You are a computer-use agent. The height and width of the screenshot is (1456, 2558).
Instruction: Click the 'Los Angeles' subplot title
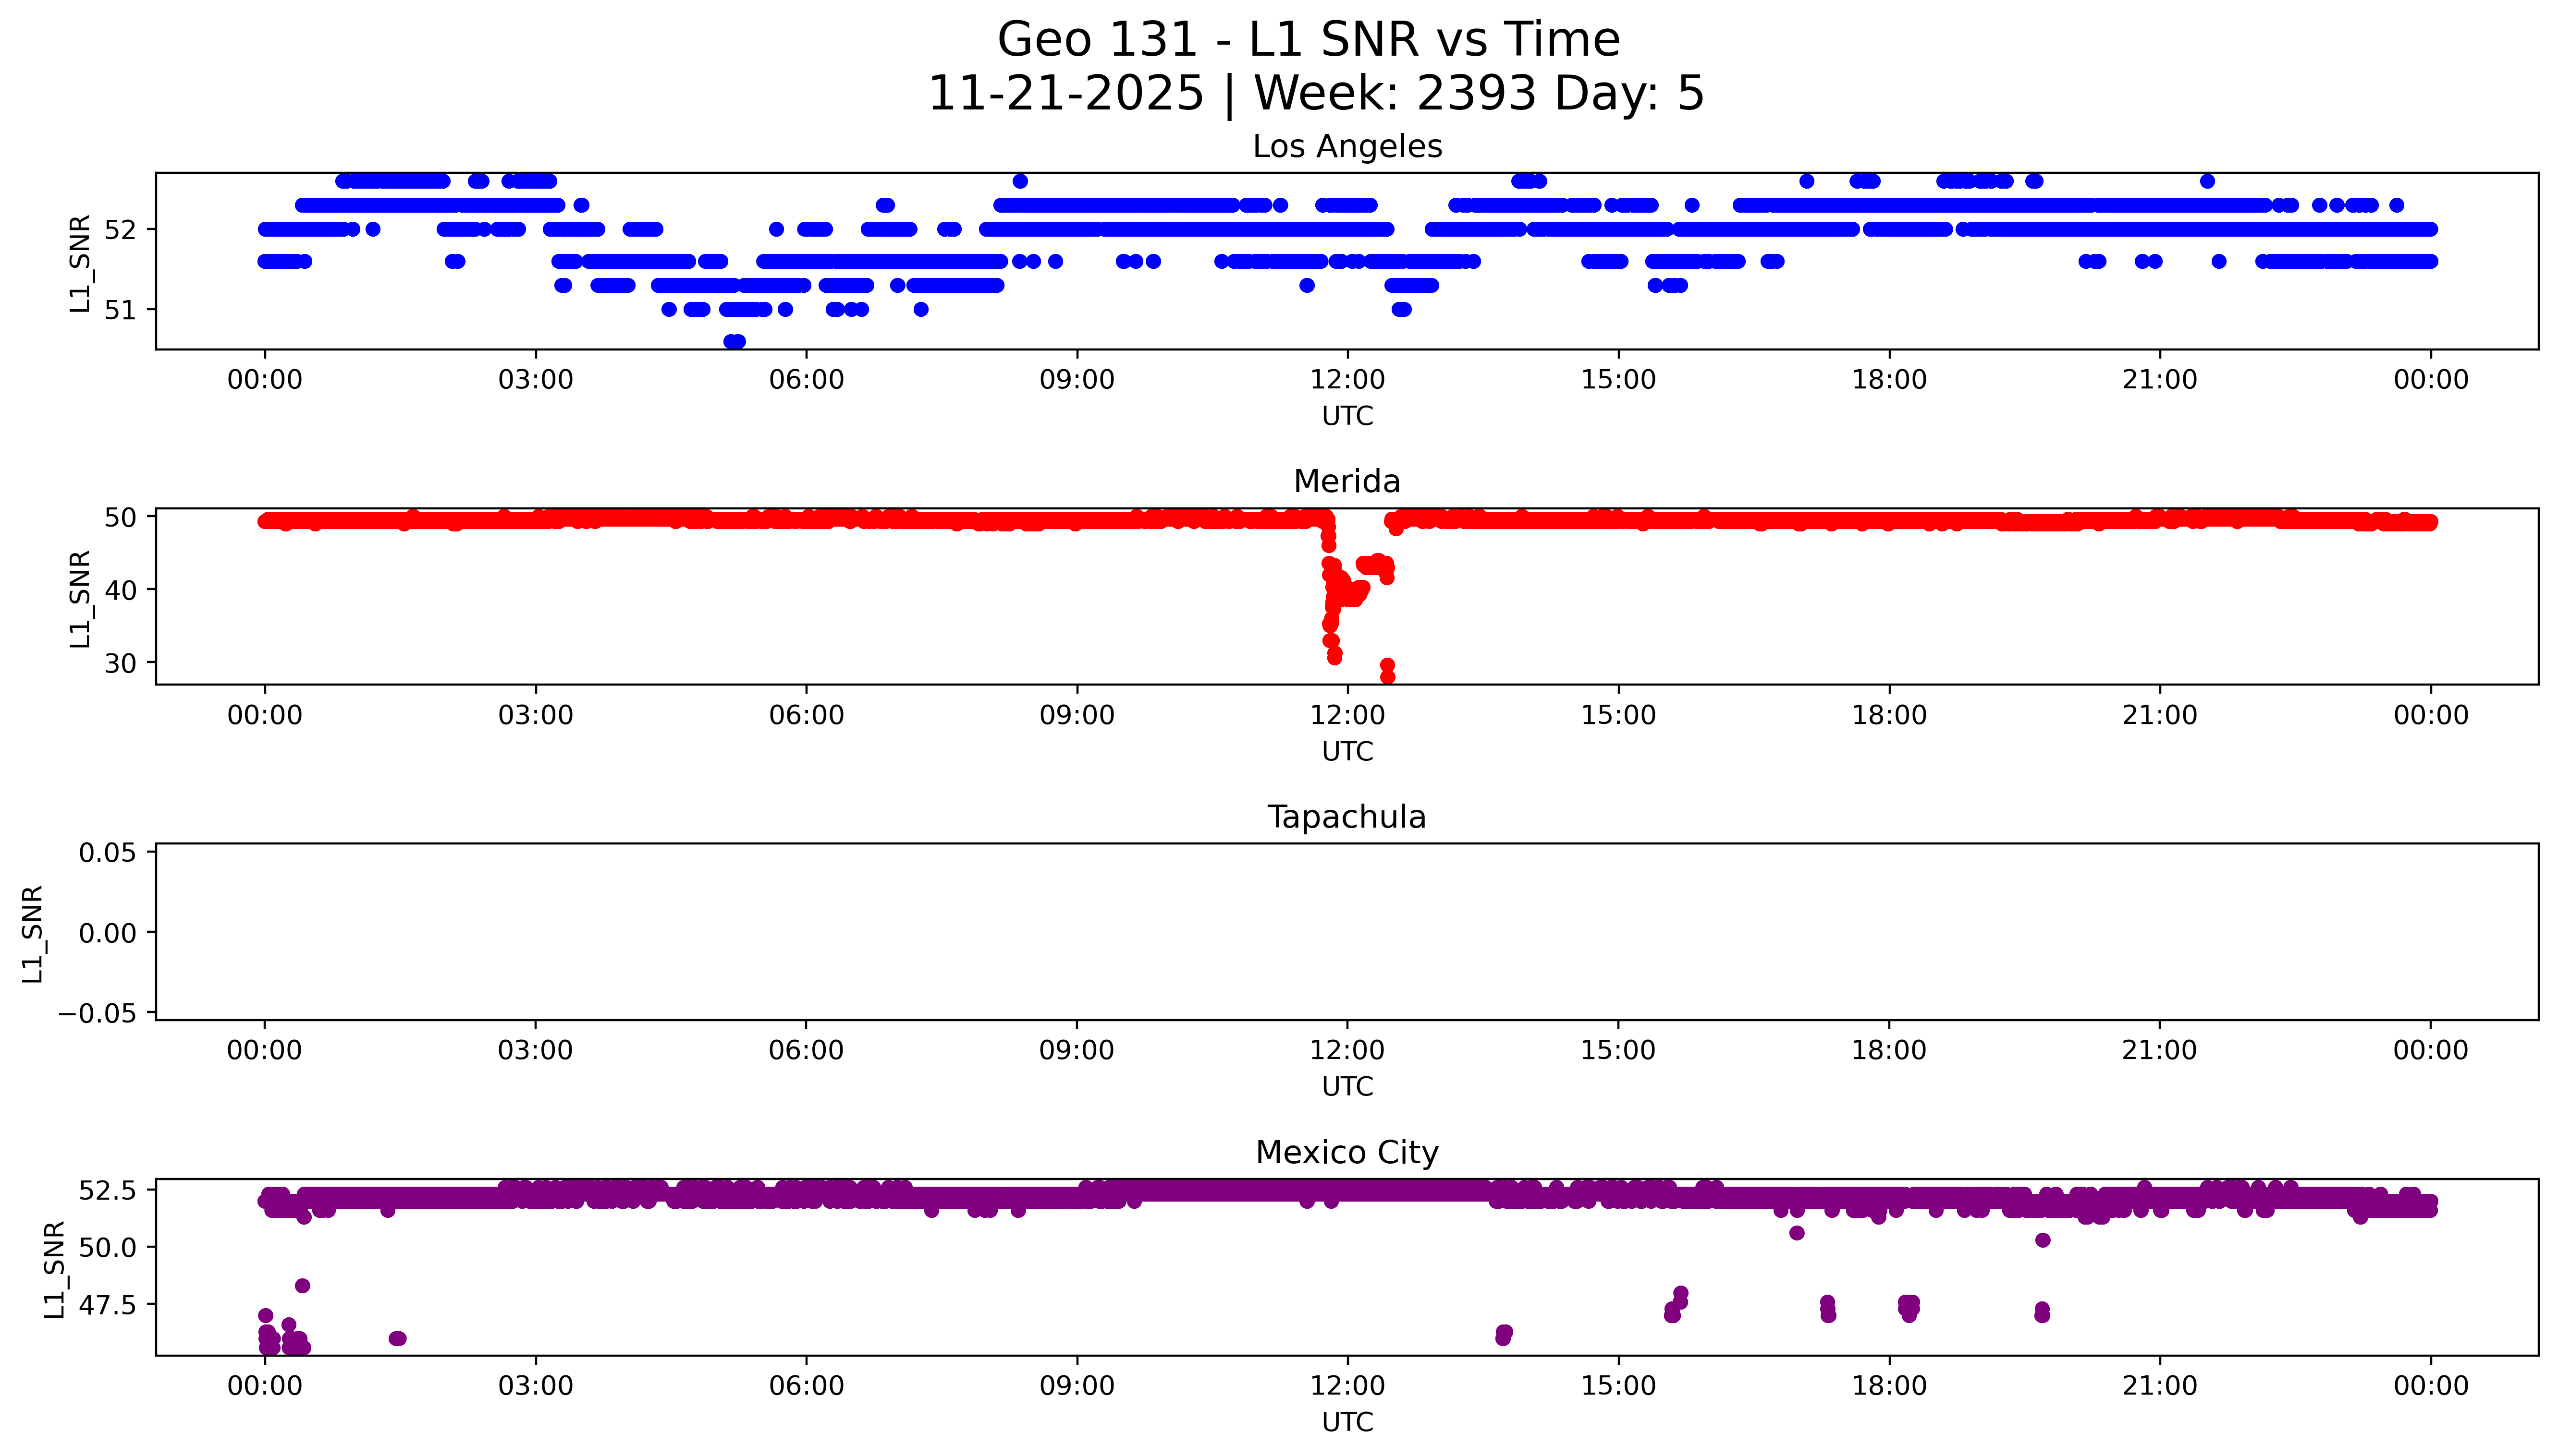(1346, 147)
